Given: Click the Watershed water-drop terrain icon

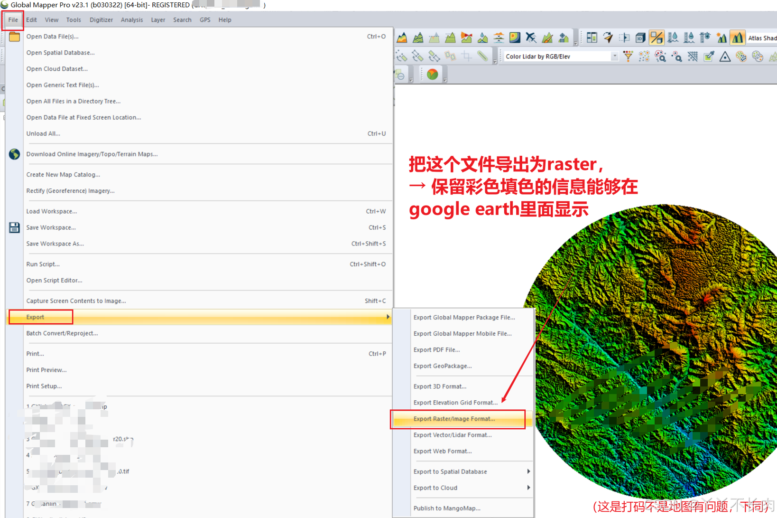Looking at the screenshot, I should coord(482,38).
